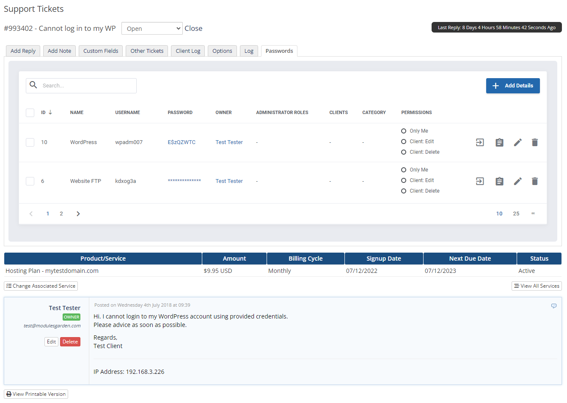Click the revealed password E$zQZWTC
Screen dimensions: 567x403
pyautogui.click(x=182, y=142)
